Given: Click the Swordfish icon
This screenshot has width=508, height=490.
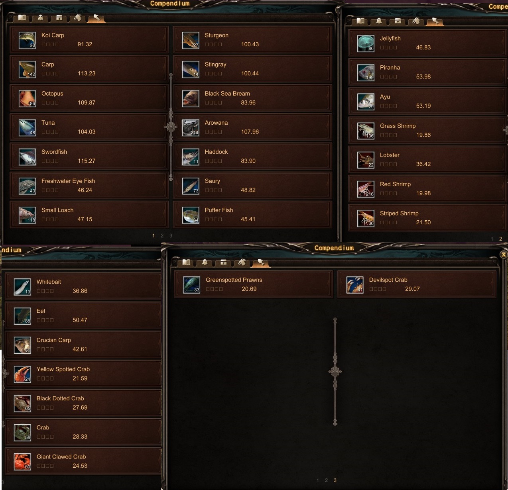Looking at the screenshot, I should coord(27,157).
